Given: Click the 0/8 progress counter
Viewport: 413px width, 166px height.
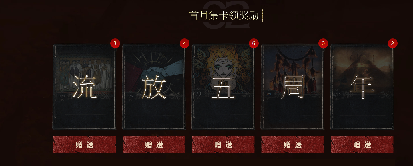Looking at the screenshot, I should tap(62, 96).
